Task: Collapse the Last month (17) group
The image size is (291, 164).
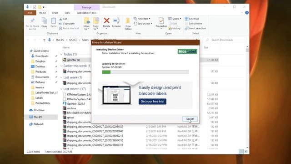Action: [x=61, y=89]
